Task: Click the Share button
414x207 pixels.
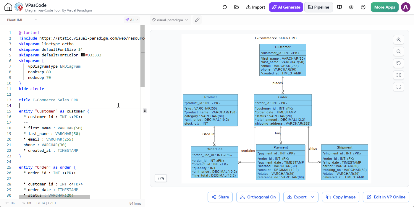Action: pos(220,197)
